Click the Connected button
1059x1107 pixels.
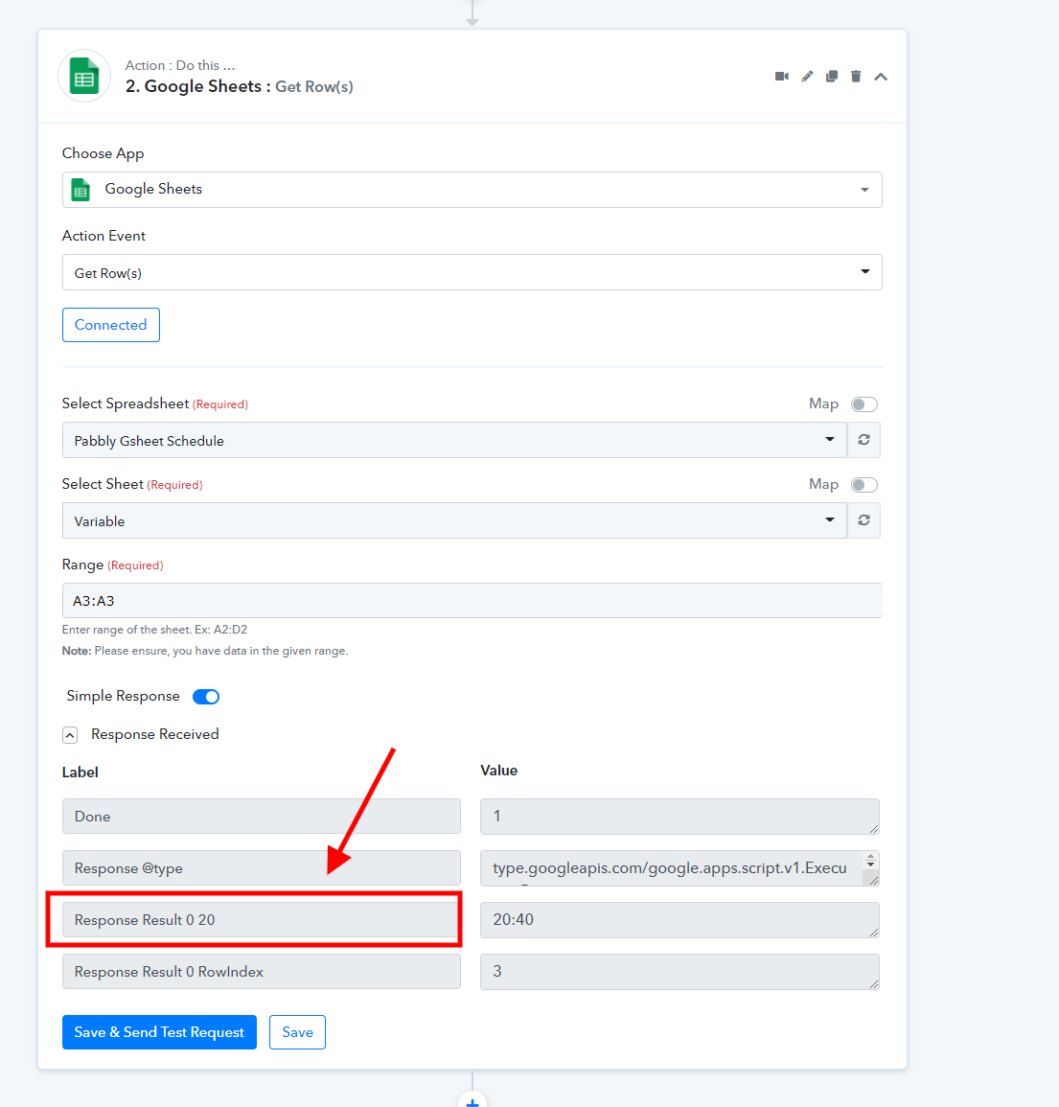coord(111,325)
